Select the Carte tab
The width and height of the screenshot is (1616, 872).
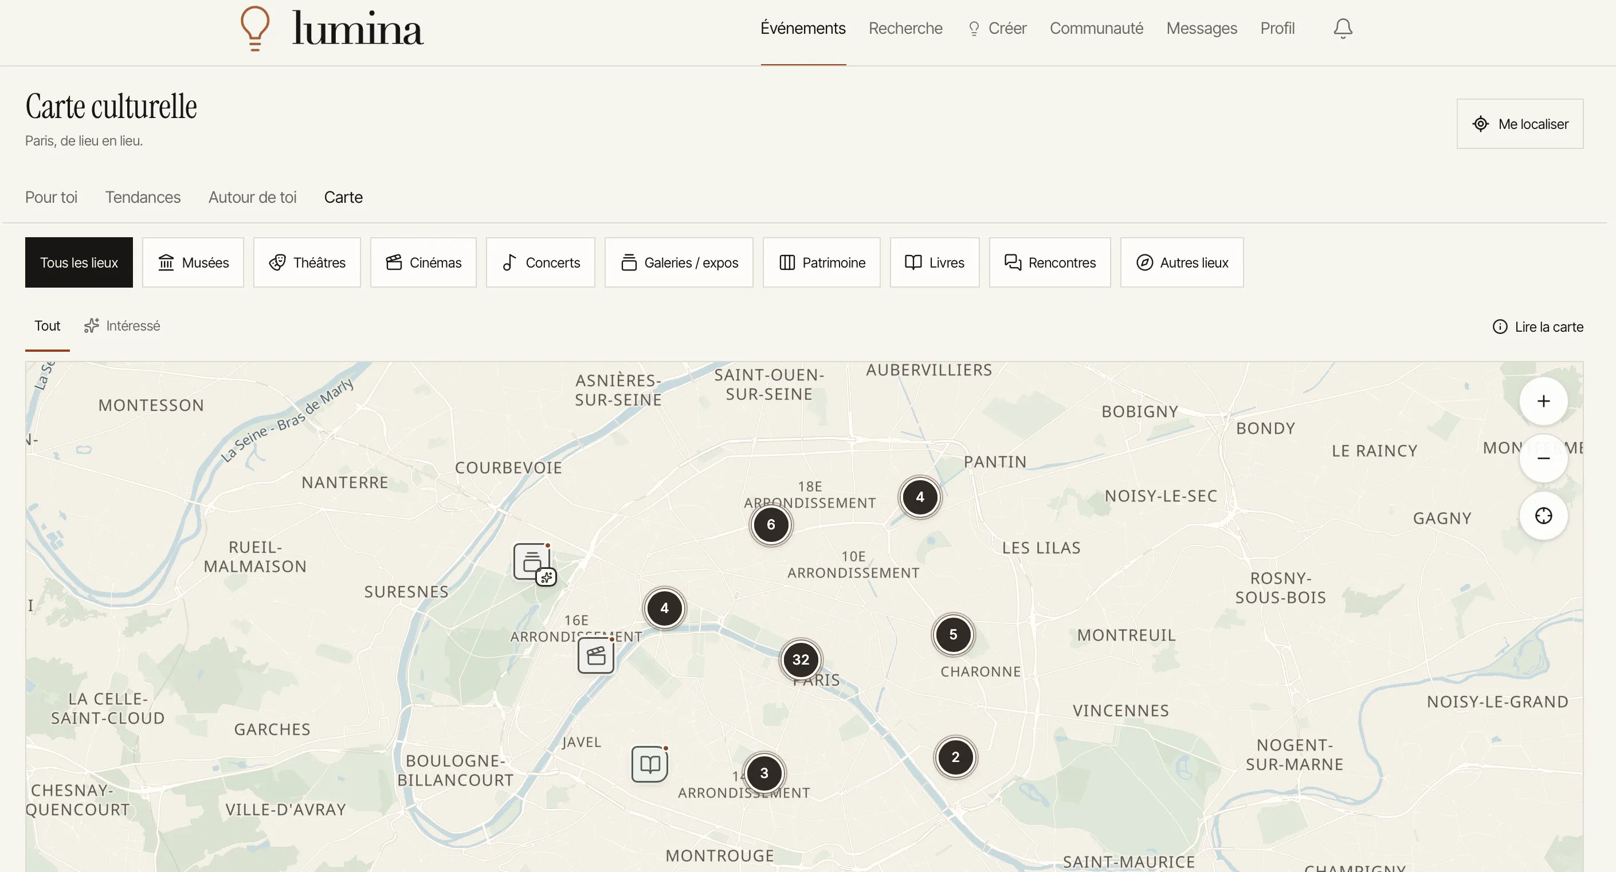[343, 197]
